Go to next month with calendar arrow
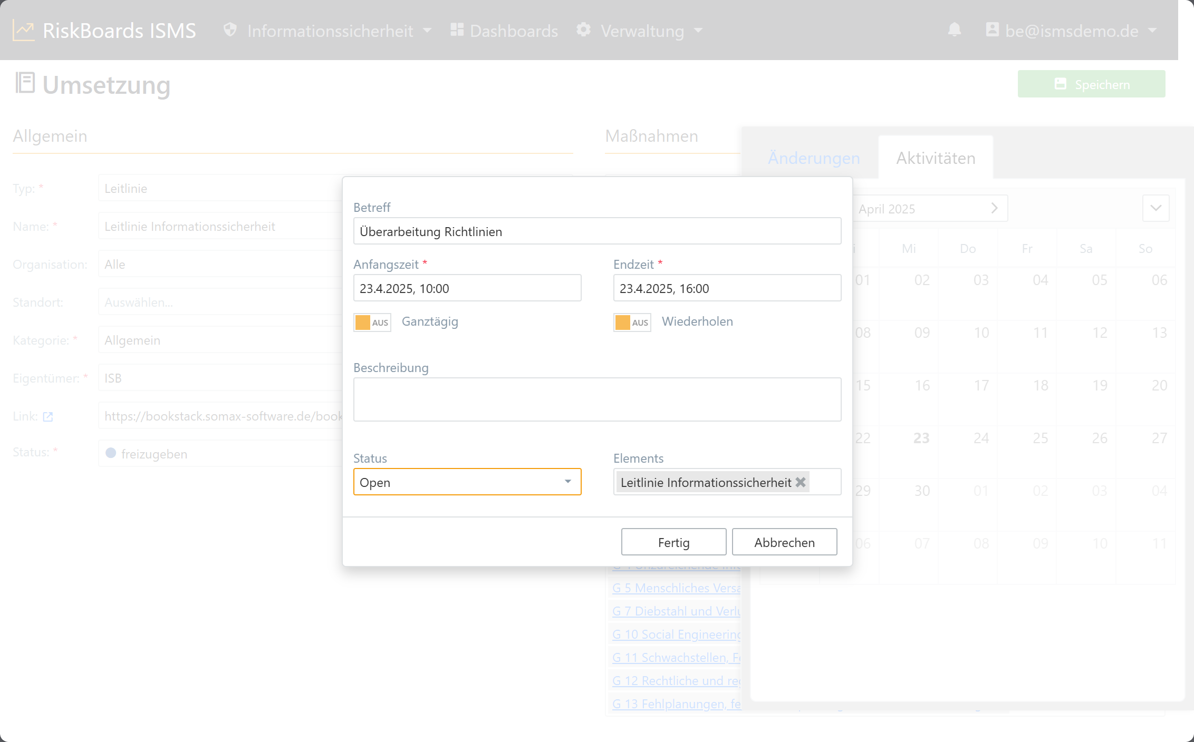Screen dimensions: 1194x742 click(x=995, y=208)
